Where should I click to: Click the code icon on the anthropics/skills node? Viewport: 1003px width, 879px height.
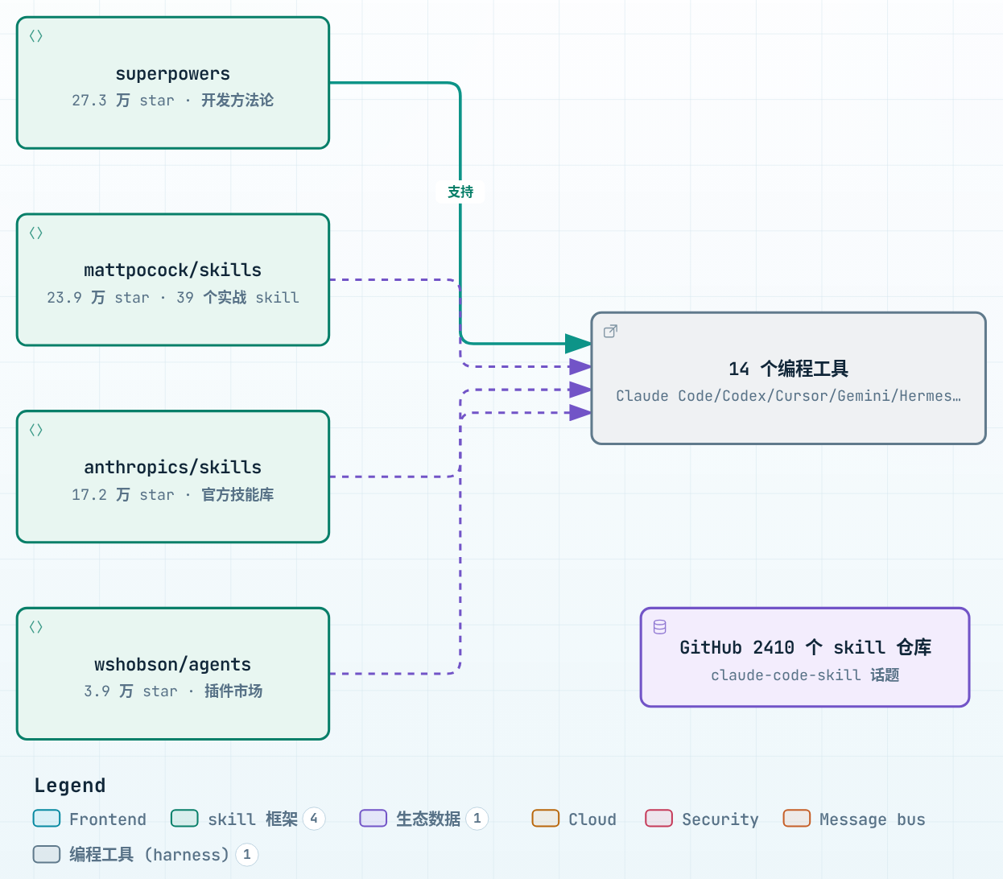[x=35, y=430]
